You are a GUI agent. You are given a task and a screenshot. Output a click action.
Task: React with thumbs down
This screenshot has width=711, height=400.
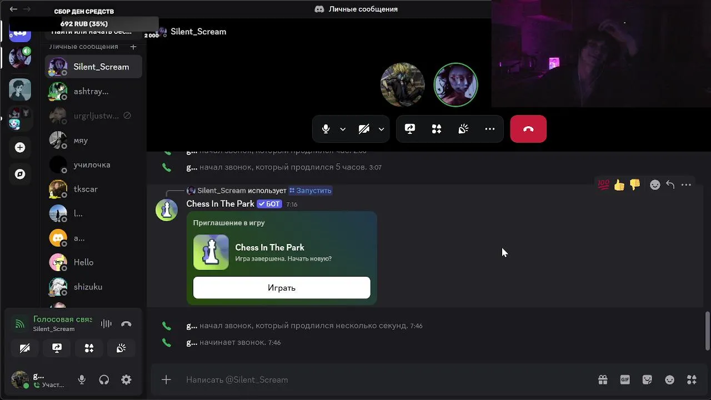(635, 185)
